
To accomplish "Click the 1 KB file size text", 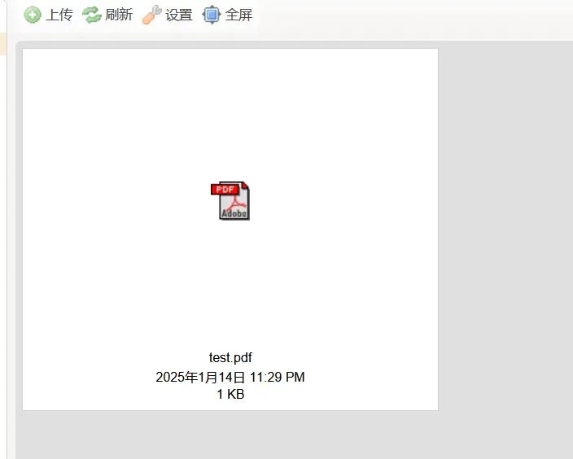I will point(230,395).
